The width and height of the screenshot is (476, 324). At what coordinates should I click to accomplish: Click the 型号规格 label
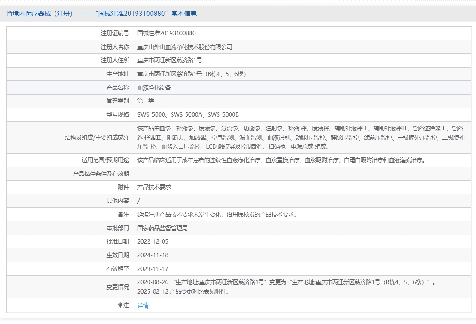point(117,114)
